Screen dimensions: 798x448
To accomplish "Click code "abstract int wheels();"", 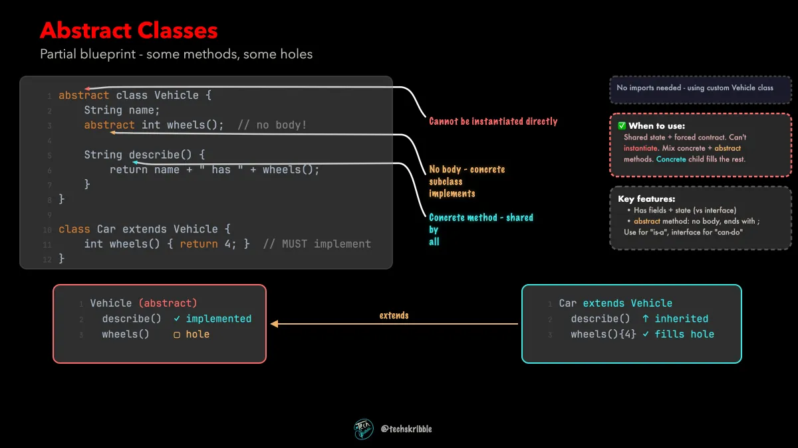I will click(154, 125).
